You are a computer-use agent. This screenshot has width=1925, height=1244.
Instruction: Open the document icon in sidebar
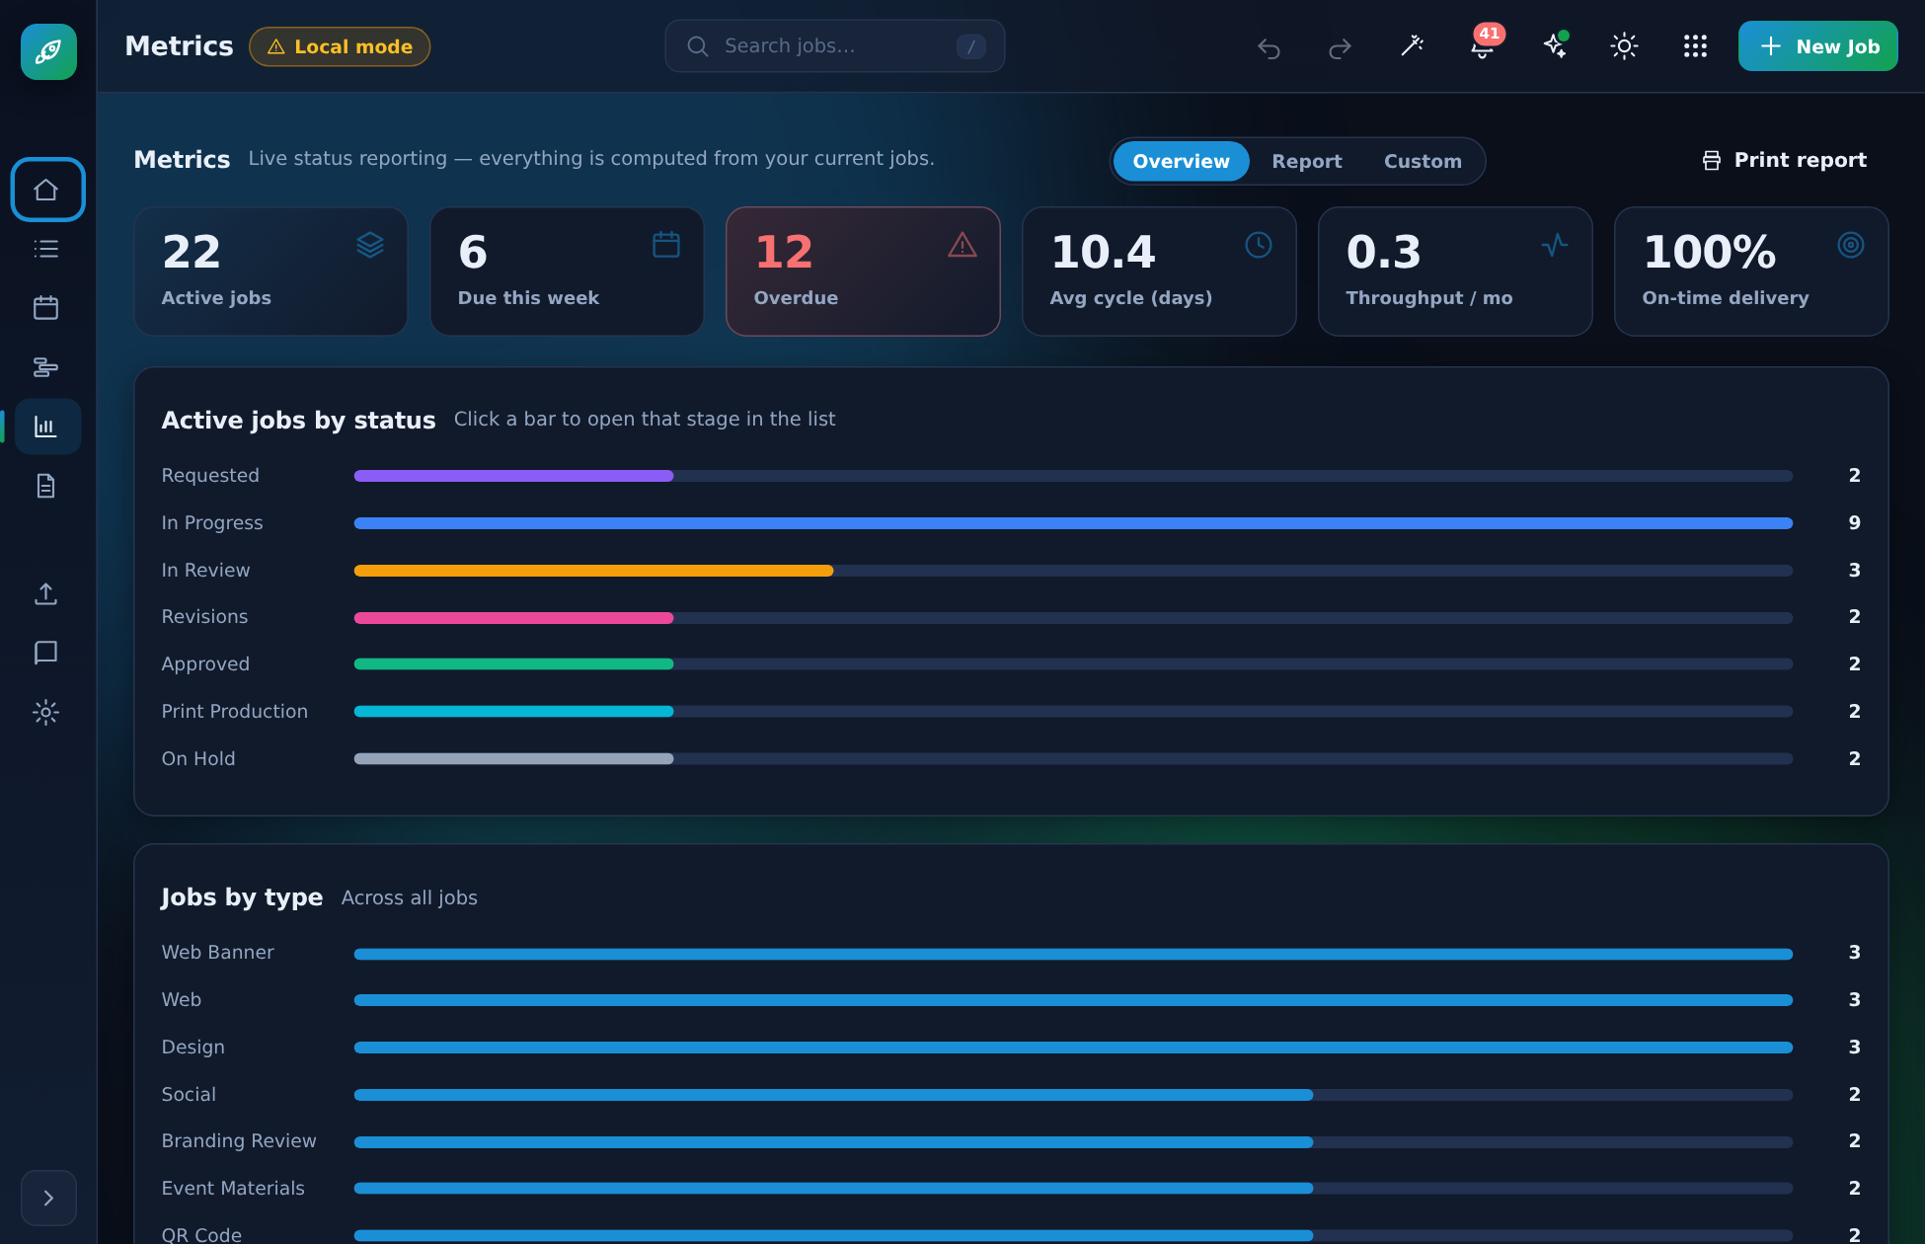46,486
